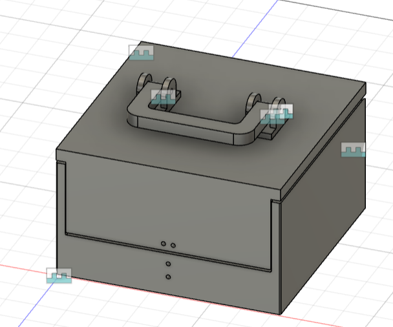393x327 pixels.
Task: Pick the right hole of the upper pair
Action: coord(173,245)
